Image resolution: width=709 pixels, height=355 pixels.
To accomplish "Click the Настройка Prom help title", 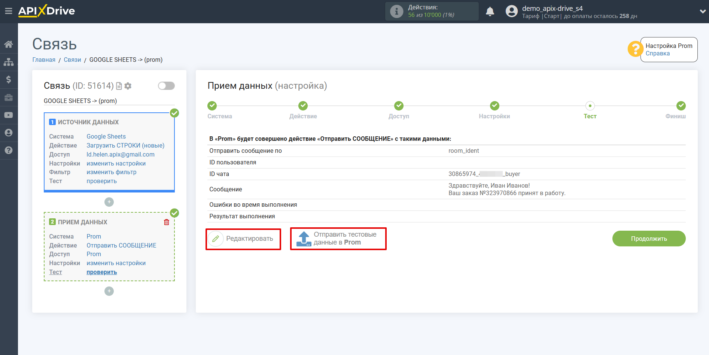I will pos(669,46).
